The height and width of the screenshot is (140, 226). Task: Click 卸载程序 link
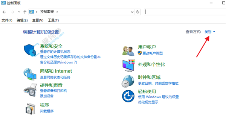[x=47, y=111]
